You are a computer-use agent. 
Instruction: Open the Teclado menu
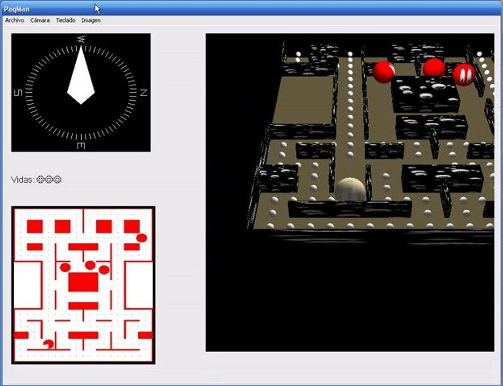tap(66, 20)
